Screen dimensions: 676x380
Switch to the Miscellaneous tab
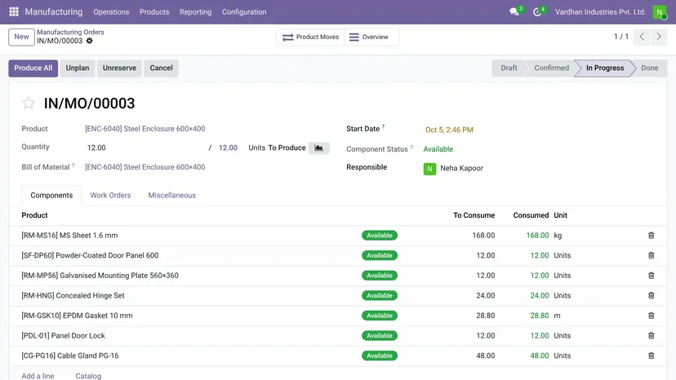point(172,195)
